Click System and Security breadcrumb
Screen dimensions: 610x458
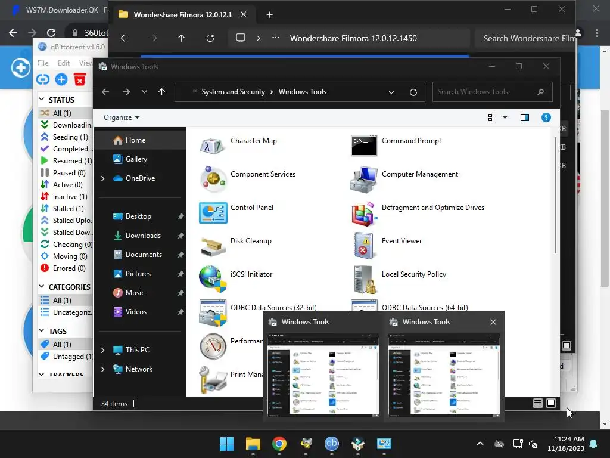point(233,92)
